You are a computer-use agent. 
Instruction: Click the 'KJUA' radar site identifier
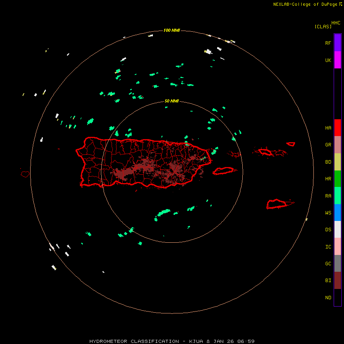click(x=196, y=341)
